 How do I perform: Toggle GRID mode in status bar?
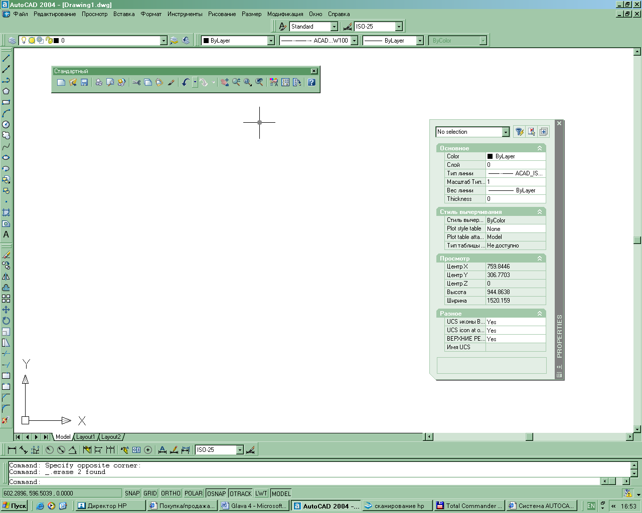(x=150, y=493)
